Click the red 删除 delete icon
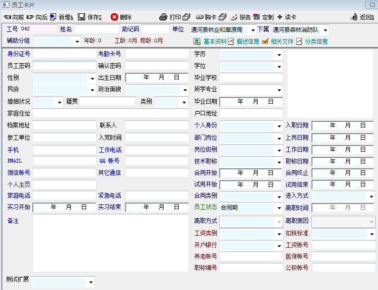The height and width of the screenshot is (290, 378). [x=115, y=17]
